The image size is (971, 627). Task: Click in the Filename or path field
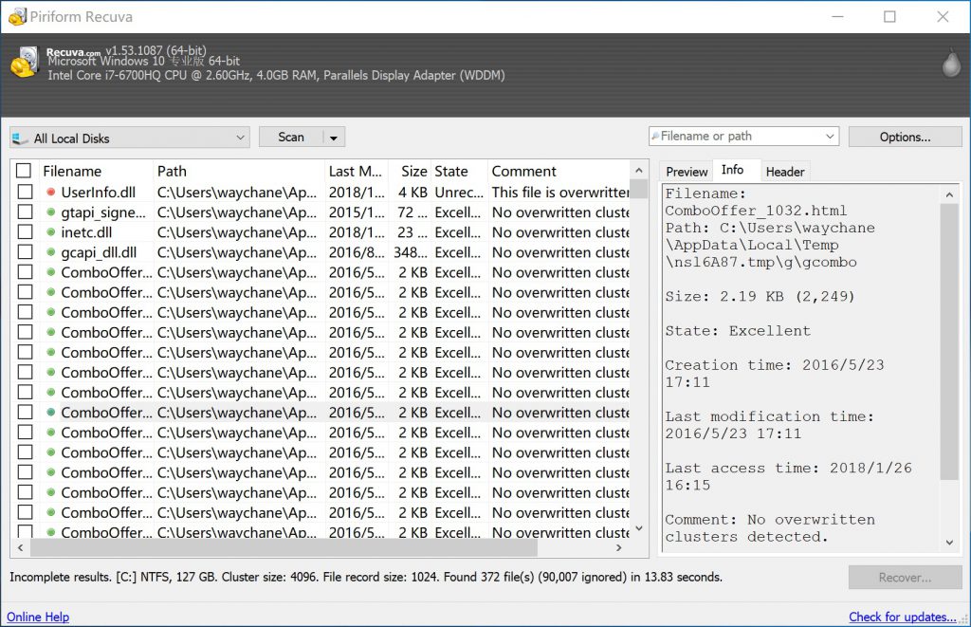(x=737, y=137)
